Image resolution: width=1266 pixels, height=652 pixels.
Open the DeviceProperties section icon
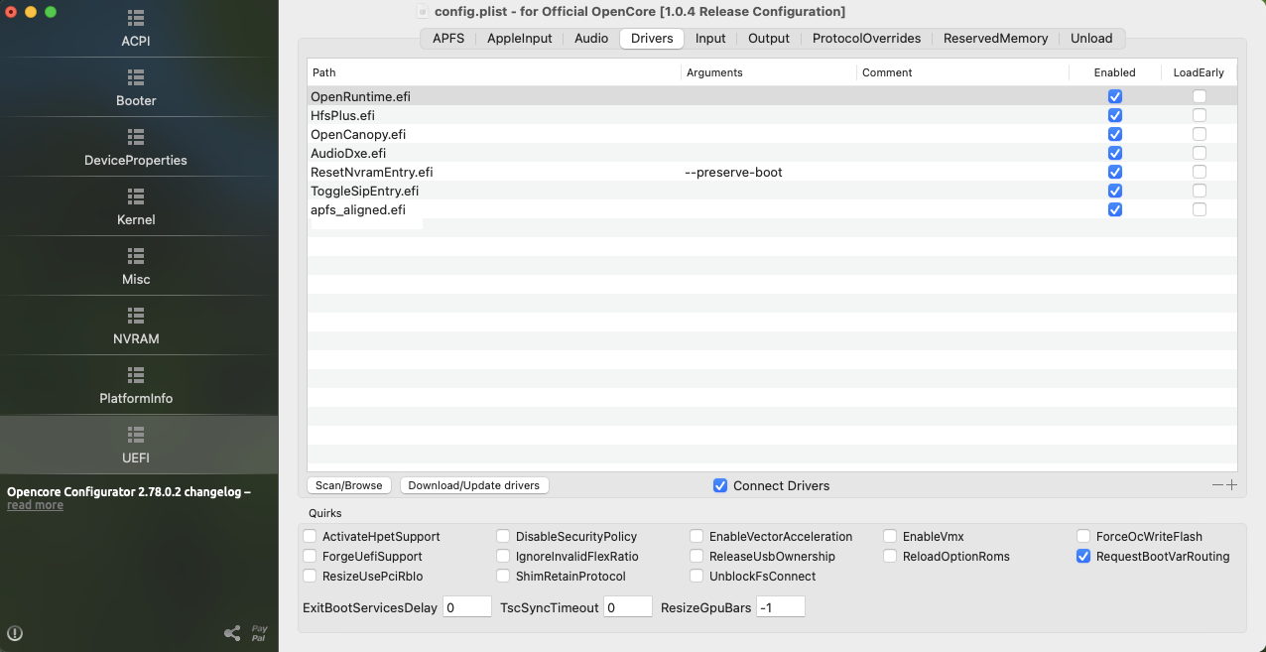click(x=136, y=137)
